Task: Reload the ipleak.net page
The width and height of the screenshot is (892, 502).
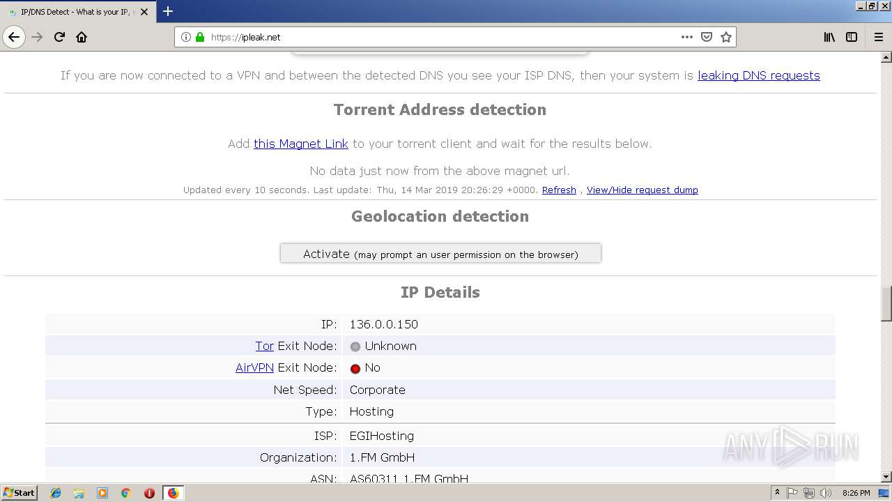Action: coord(59,37)
